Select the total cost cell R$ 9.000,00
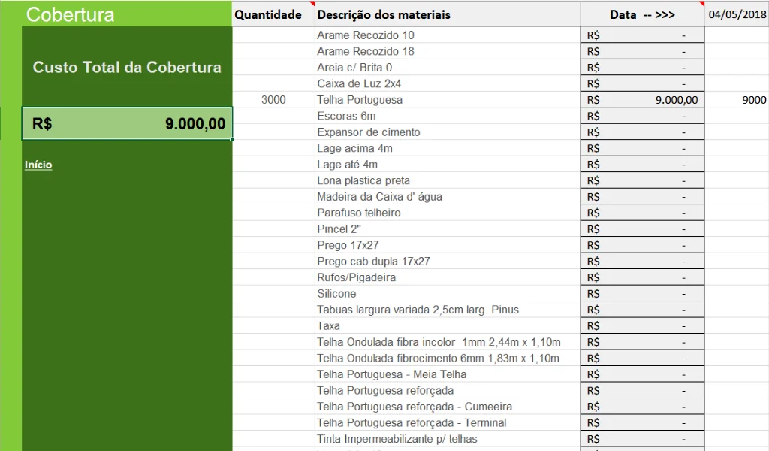 pyautogui.click(x=127, y=124)
